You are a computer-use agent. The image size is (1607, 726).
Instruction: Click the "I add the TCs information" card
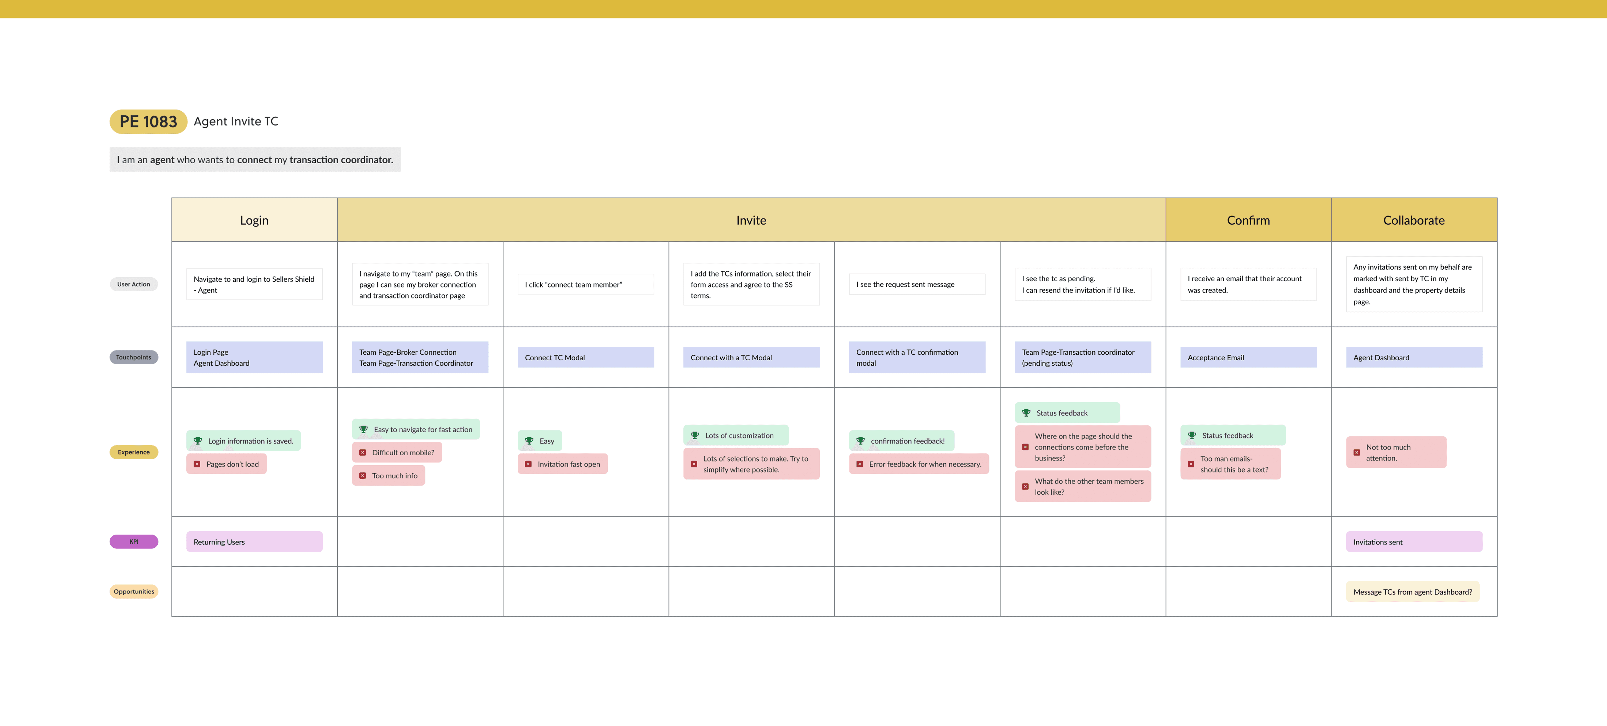click(751, 284)
